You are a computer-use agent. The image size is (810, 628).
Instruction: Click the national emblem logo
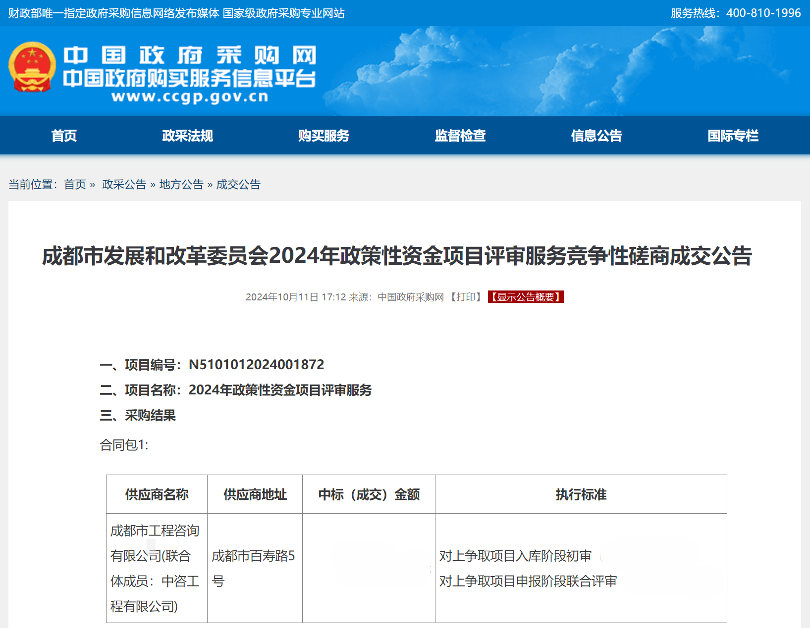tap(32, 67)
